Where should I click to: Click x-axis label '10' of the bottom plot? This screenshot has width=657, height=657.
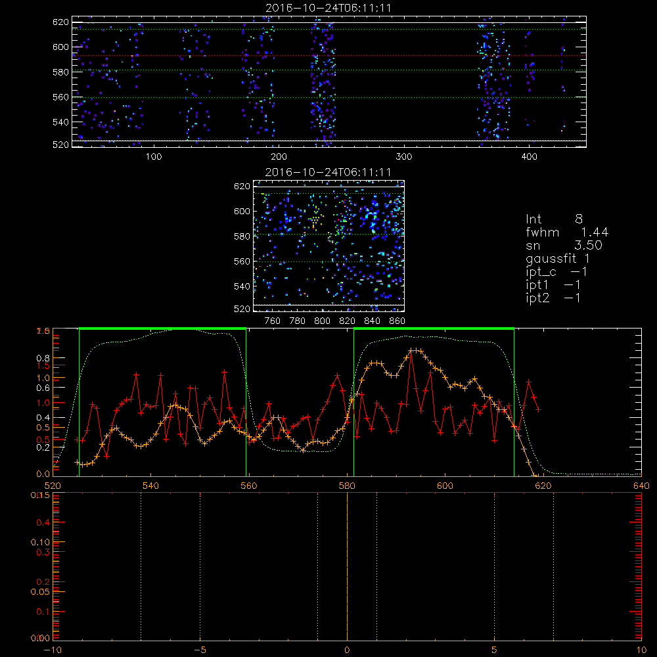(641, 650)
